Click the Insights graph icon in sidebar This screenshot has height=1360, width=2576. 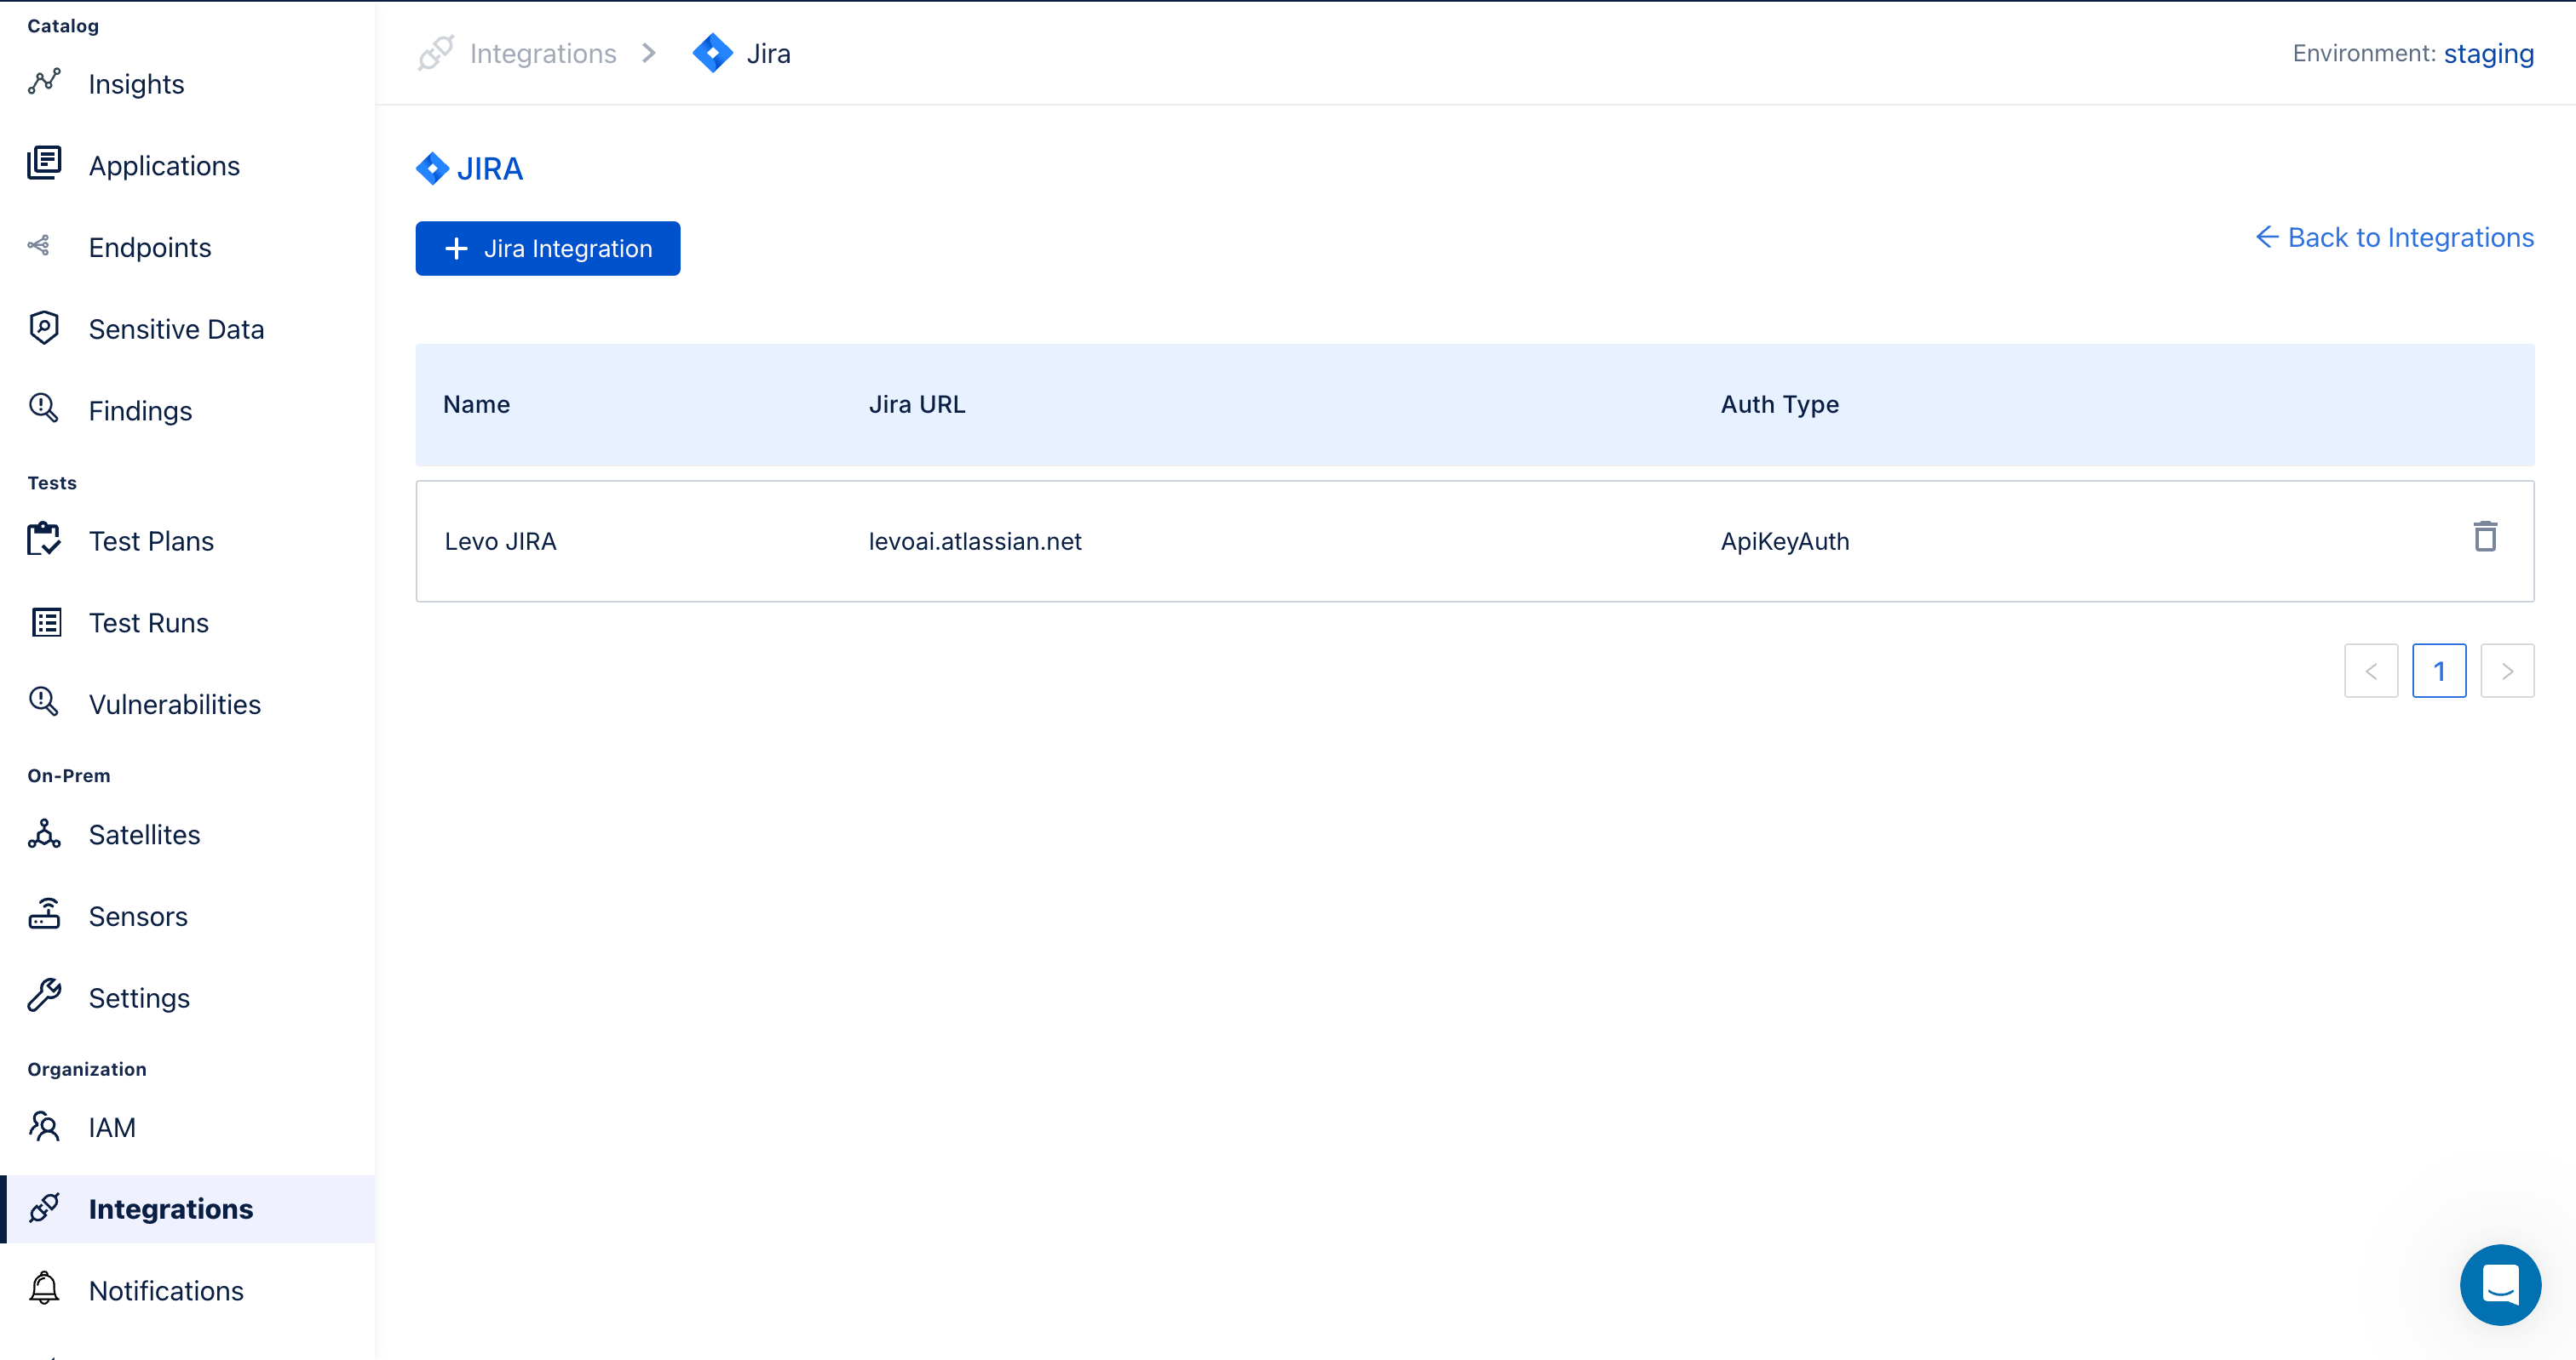[44, 83]
